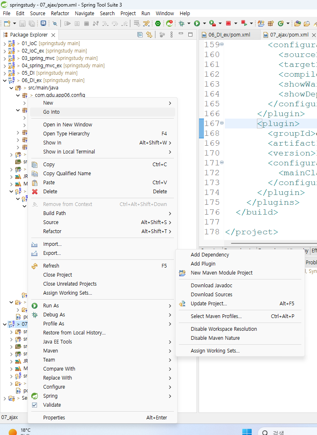Switch to the 06_DI_ex/pom.xml tab
This screenshot has width=317, height=435.
pyautogui.click(x=229, y=35)
